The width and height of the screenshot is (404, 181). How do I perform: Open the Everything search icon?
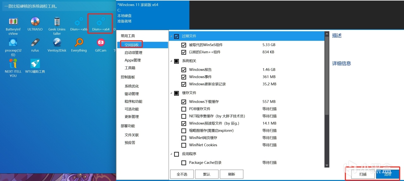(79, 45)
